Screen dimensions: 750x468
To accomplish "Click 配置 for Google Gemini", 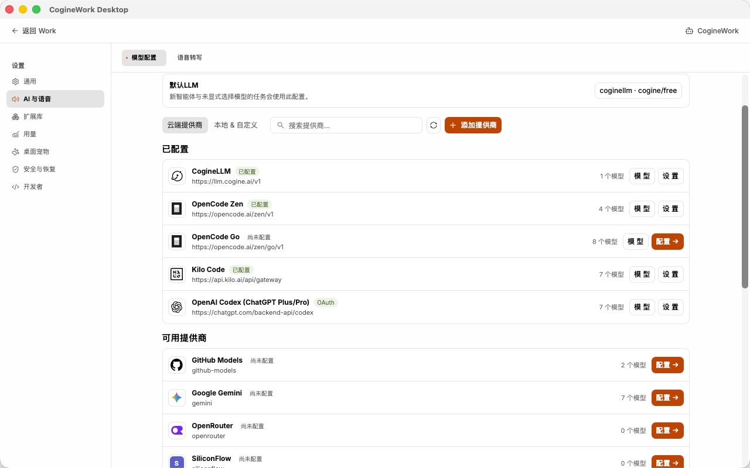I will pos(667,398).
